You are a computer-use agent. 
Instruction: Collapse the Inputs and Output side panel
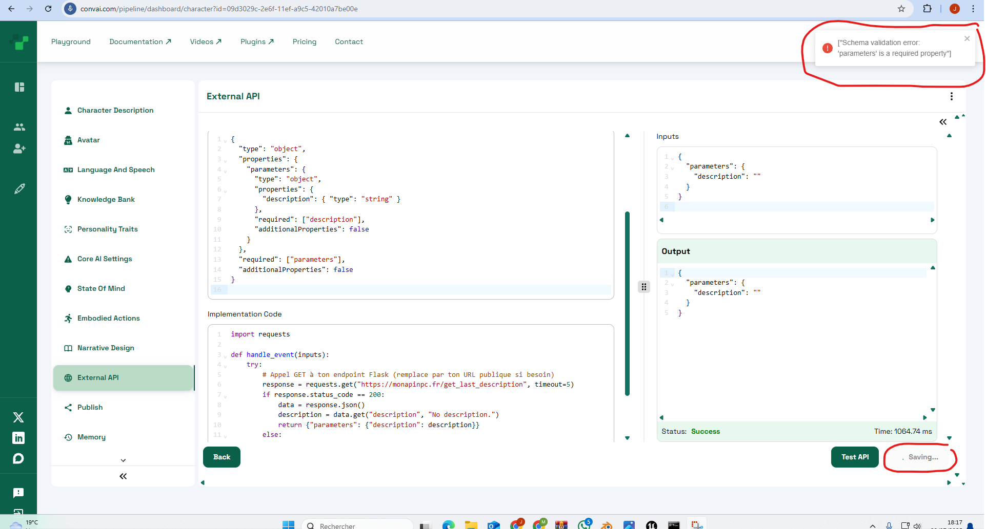pos(942,122)
